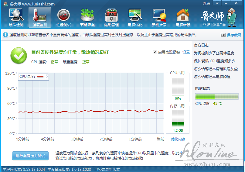Click the camera icon for 保存截屏
The height and width of the screenshot is (172, 245).
tap(223, 35)
